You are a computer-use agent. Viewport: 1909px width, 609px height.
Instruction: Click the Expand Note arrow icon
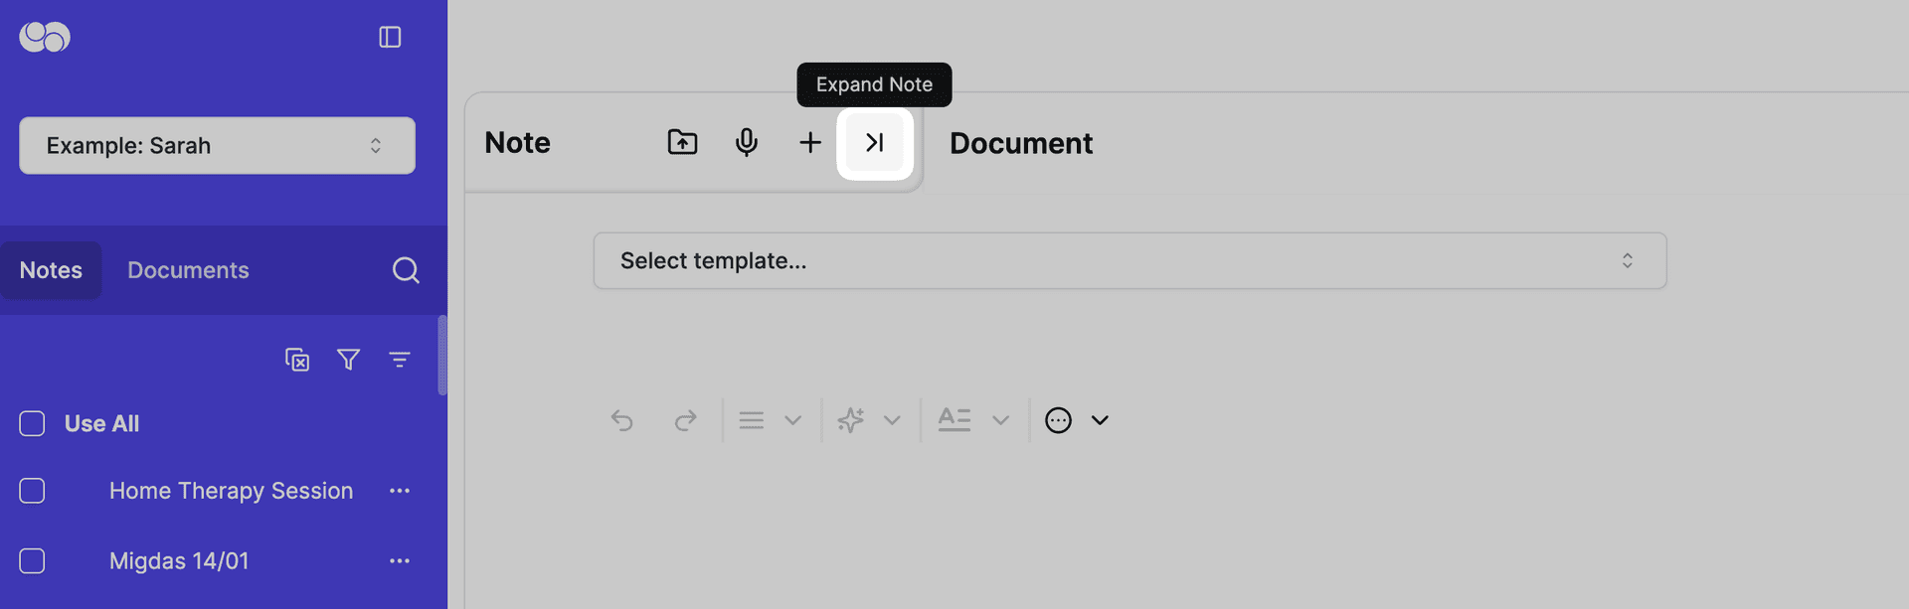(x=875, y=142)
